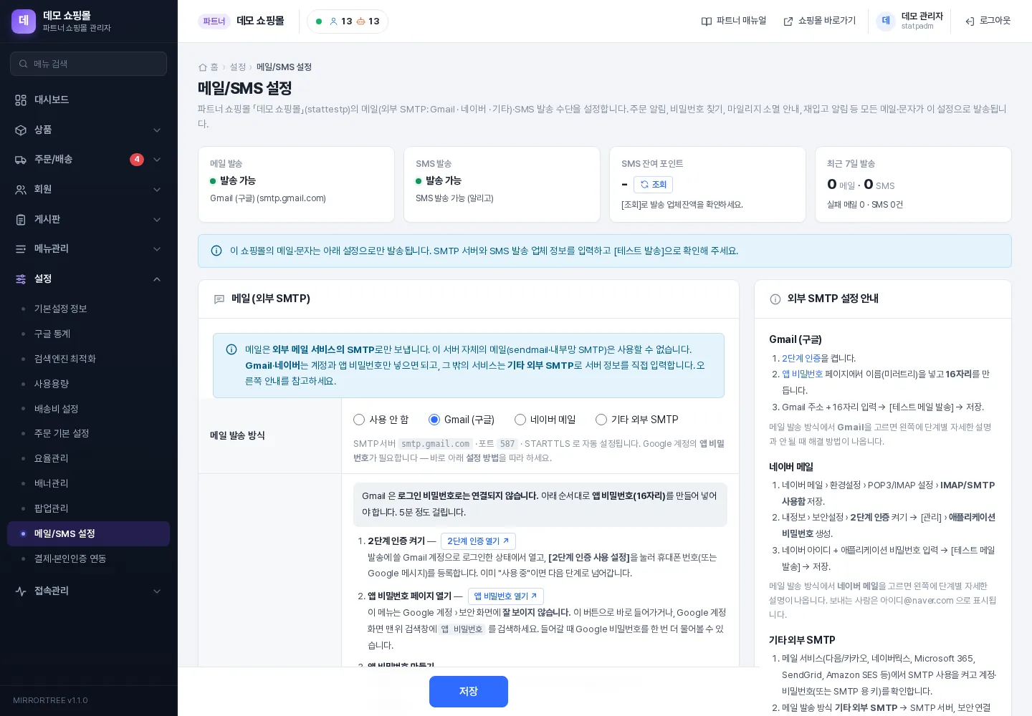Click the 파트너 badge in header
1032x716 pixels.
click(214, 21)
